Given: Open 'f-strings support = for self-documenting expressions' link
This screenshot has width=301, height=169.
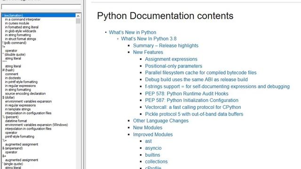Looking at the screenshot, I should [x=217, y=86].
